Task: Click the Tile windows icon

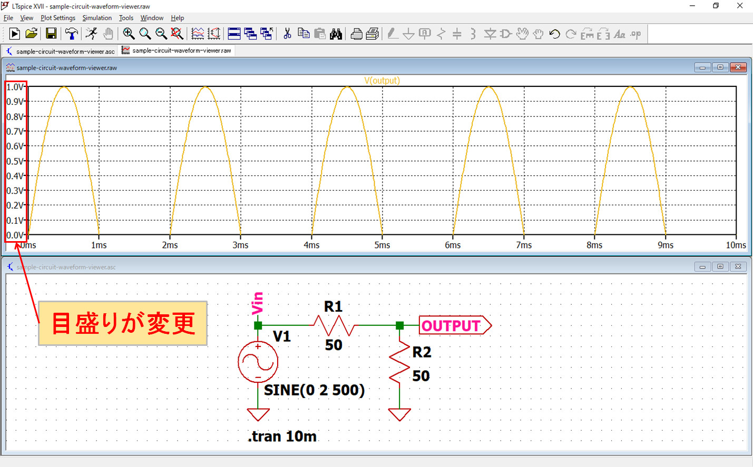Action: pyautogui.click(x=234, y=34)
